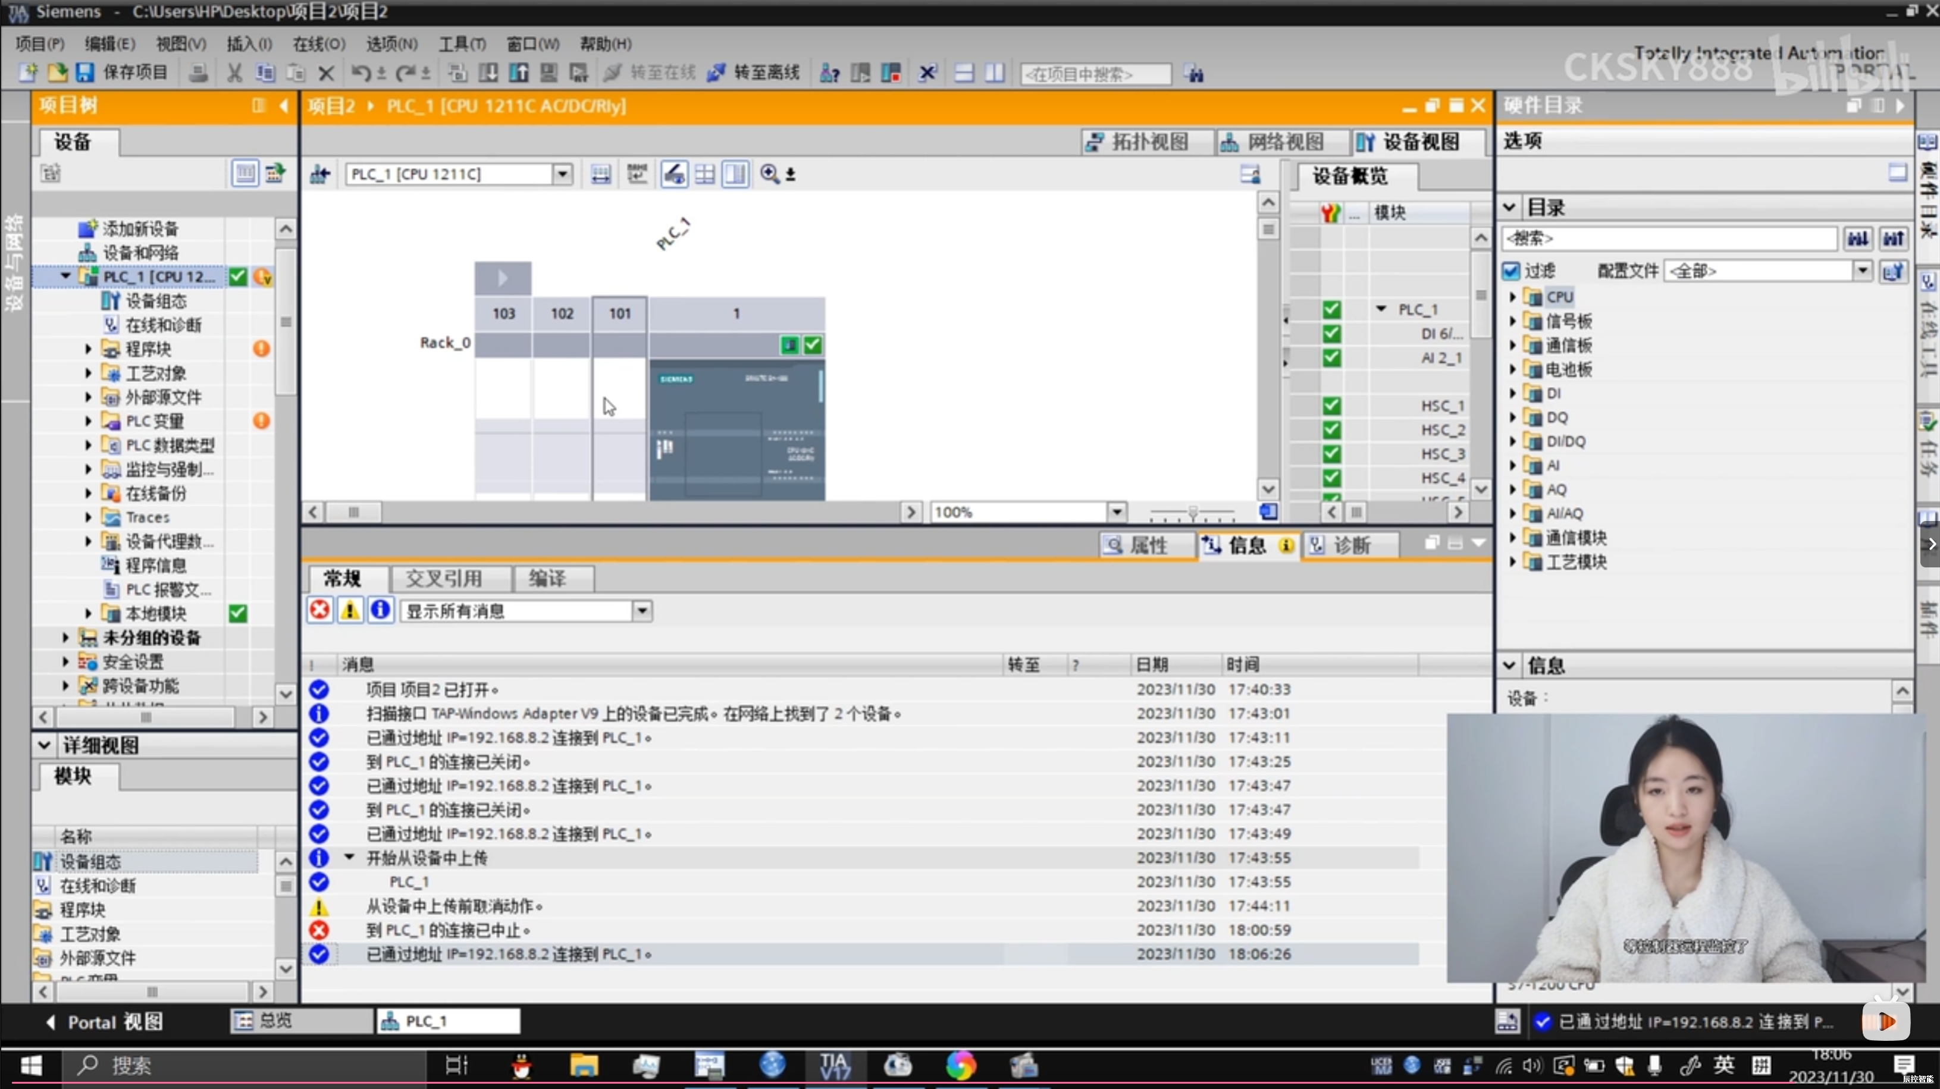Click the Save project icon
Screen dimensions: 1940x1089
[85, 73]
